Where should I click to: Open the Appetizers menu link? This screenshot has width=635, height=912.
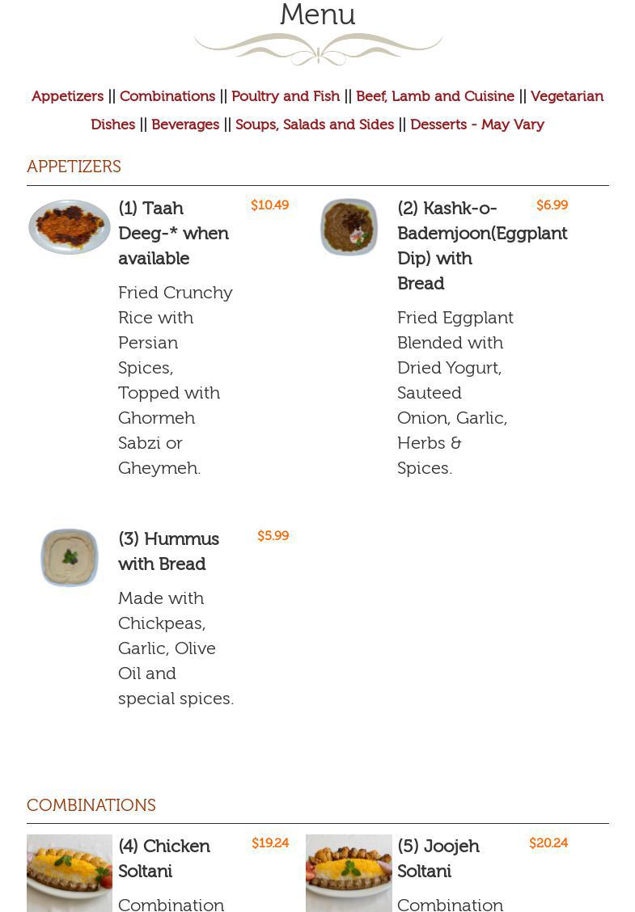click(67, 96)
